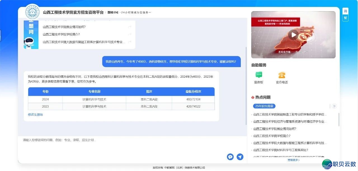The width and height of the screenshot is (358, 171).
Task: Click the 最低分/位次 table column header
Action: coord(193,92)
